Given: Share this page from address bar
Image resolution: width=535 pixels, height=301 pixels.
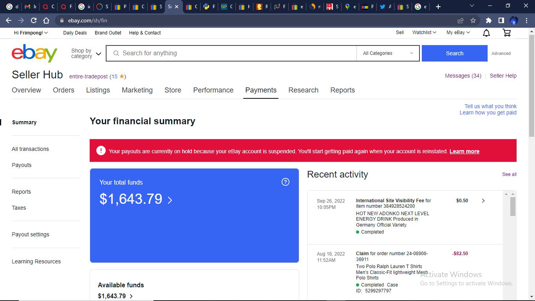Looking at the screenshot, I should pos(461,20).
